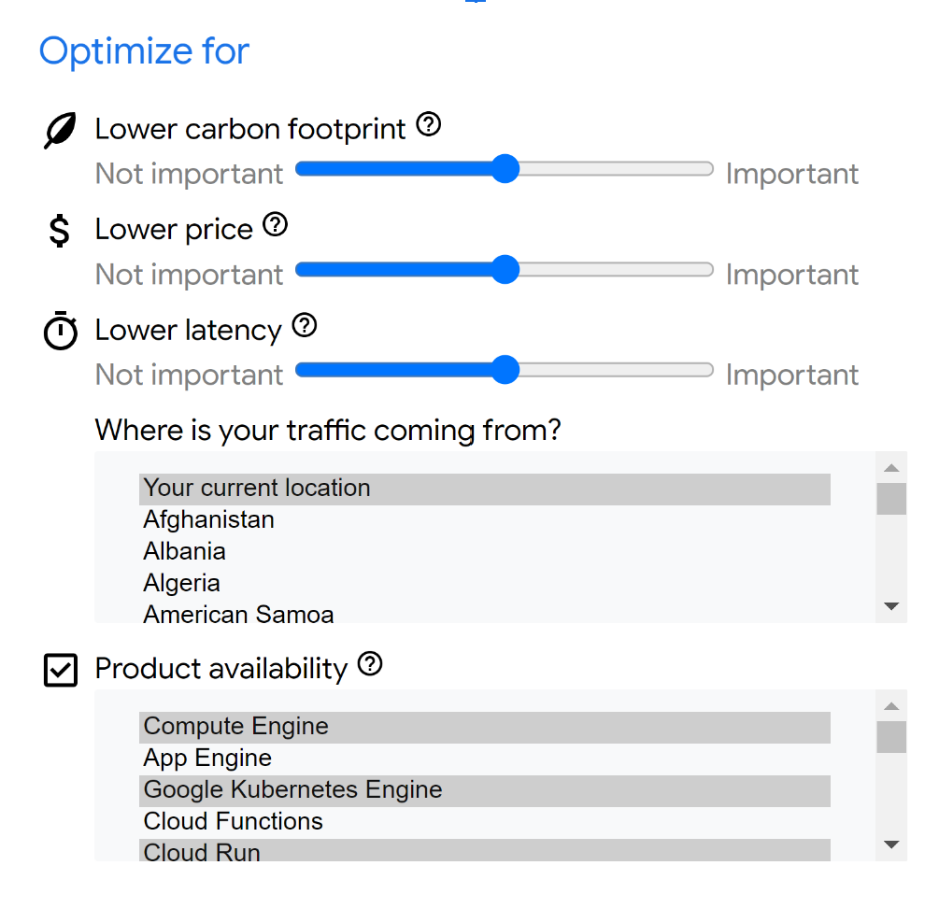The width and height of the screenshot is (939, 908).
Task: Open help for Lower carbon footprint
Action: click(x=429, y=124)
